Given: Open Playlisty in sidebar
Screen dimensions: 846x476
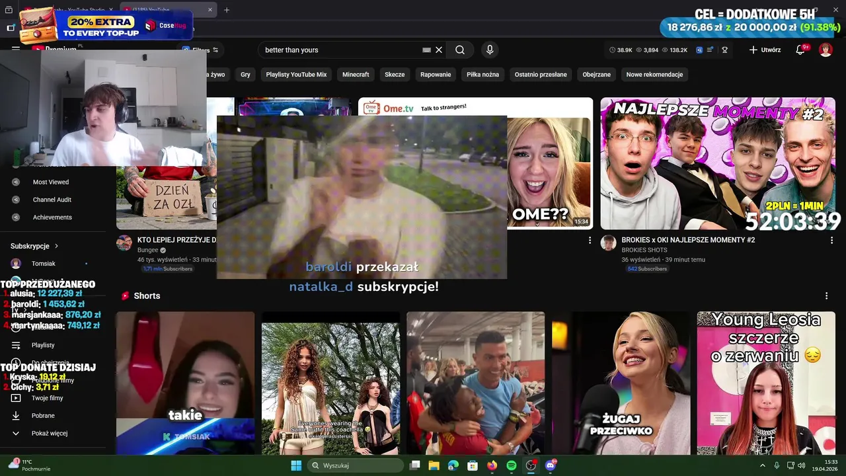Looking at the screenshot, I should (43, 345).
